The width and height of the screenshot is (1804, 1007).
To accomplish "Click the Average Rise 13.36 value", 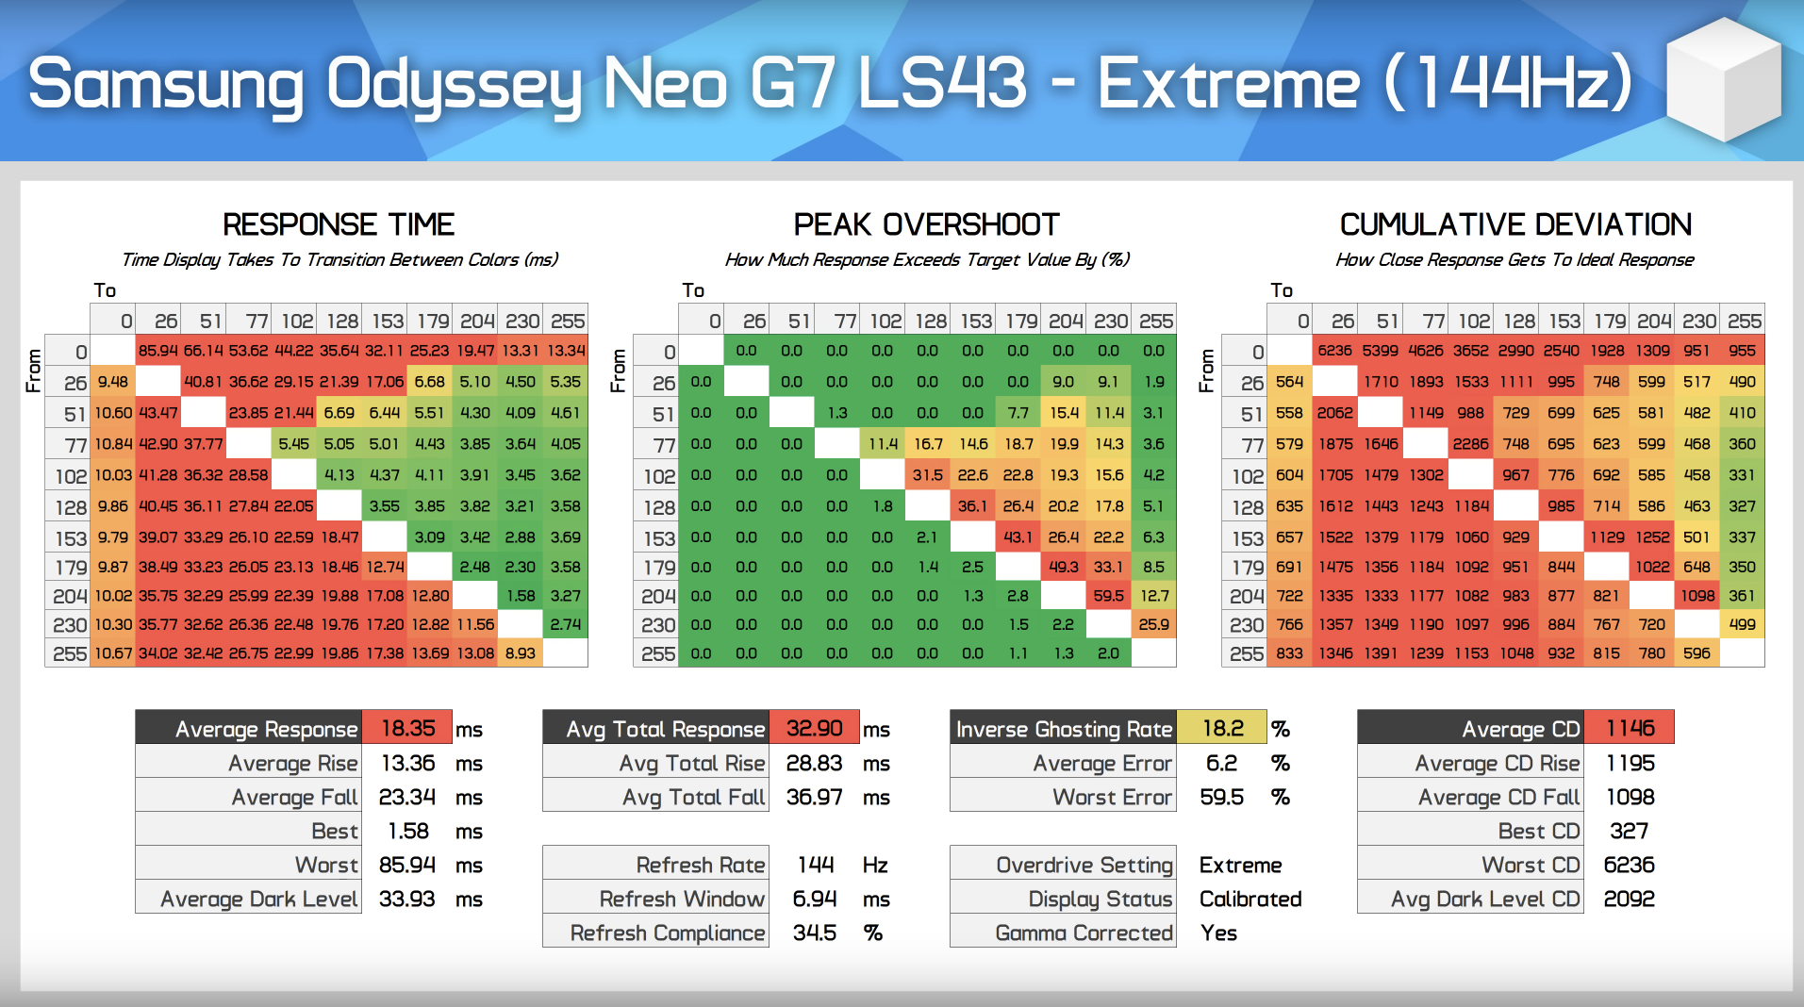I will (x=407, y=763).
